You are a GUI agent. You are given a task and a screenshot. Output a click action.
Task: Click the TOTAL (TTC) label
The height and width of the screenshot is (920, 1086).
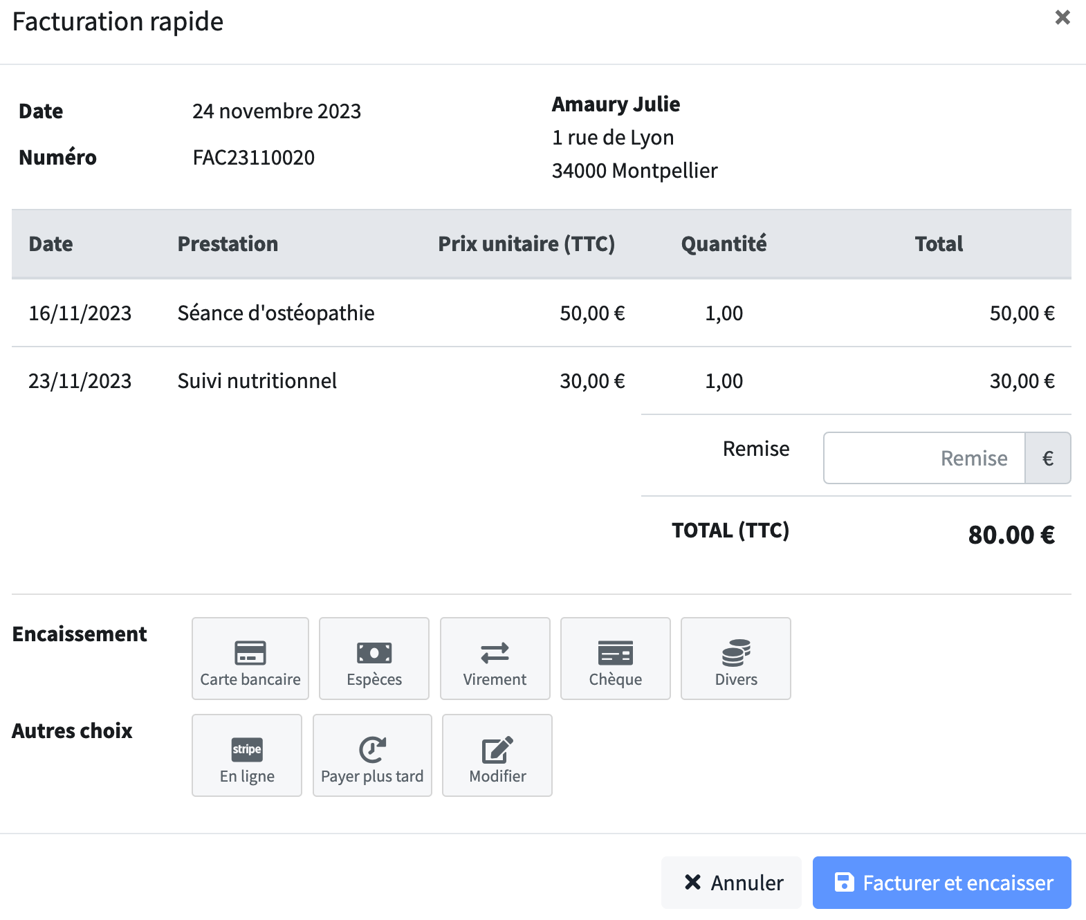(x=730, y=531)
